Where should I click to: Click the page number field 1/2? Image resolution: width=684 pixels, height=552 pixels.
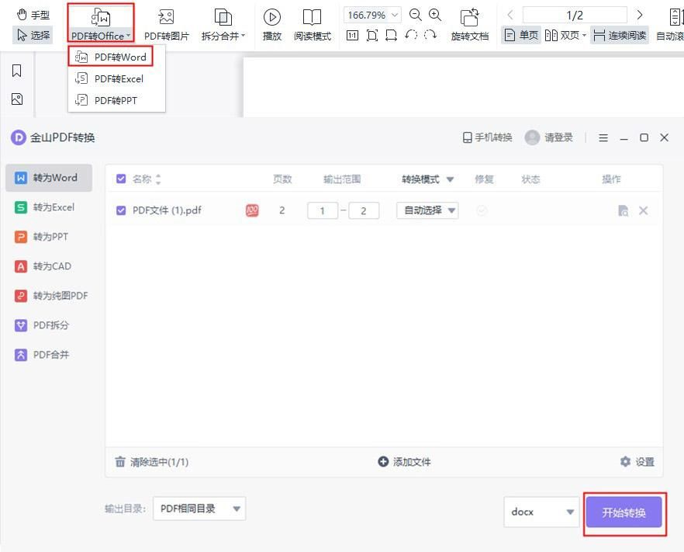coord(575,16)
